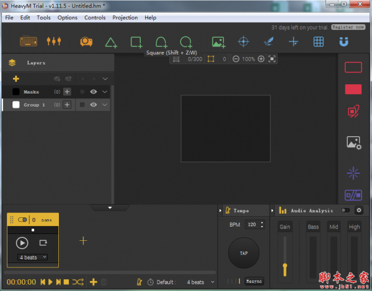Check the Masks group checkbox
The image size is (372, 291).
click(82, 92)
